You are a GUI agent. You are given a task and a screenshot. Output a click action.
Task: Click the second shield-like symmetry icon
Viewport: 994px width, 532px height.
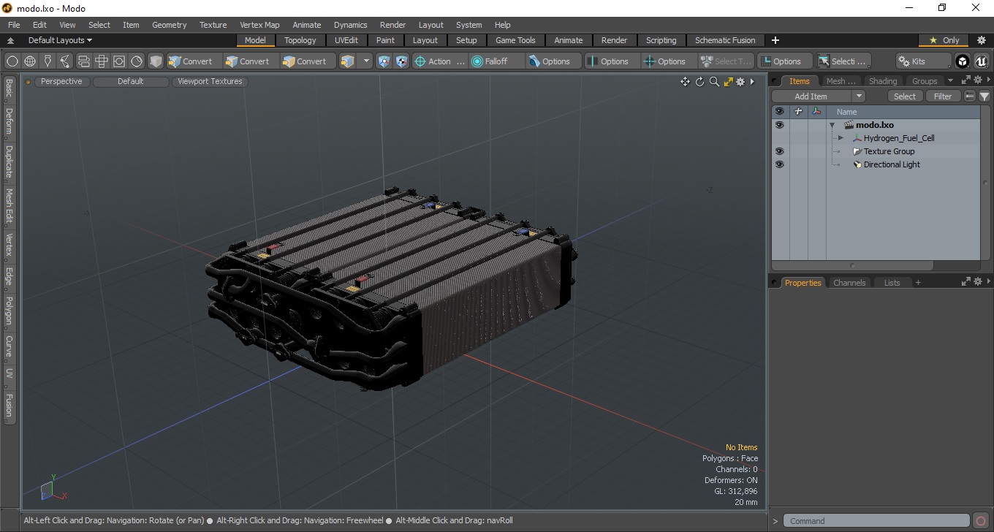[x=401, y=61]
